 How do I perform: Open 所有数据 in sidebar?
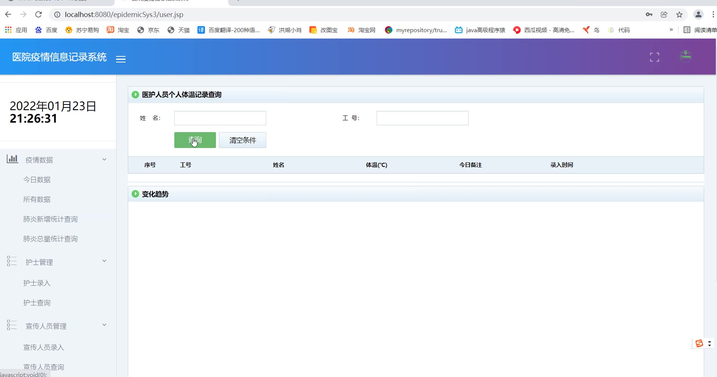(37, 199)
